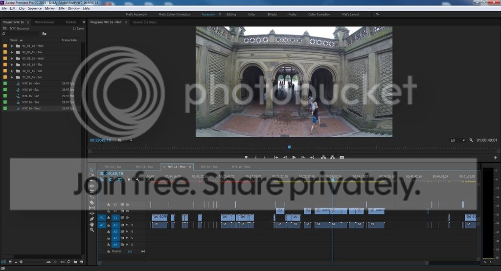Open the Sequence menu
This screenshot has width=501, height=271.
tap(35, 8)
